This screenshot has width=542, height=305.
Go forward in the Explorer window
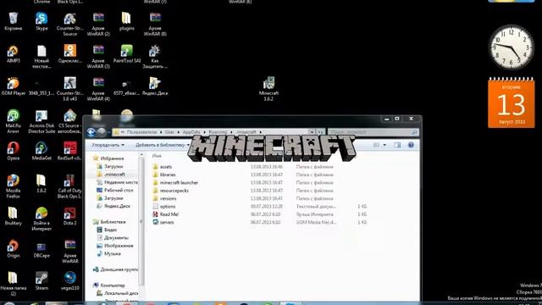click(x=102, y=132)
